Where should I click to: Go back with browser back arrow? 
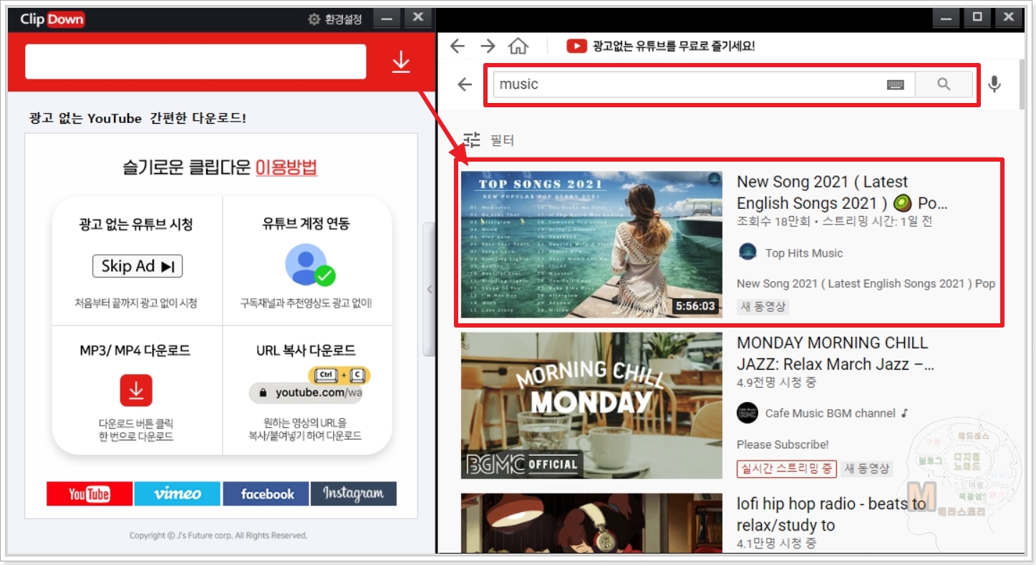[457, 46]
